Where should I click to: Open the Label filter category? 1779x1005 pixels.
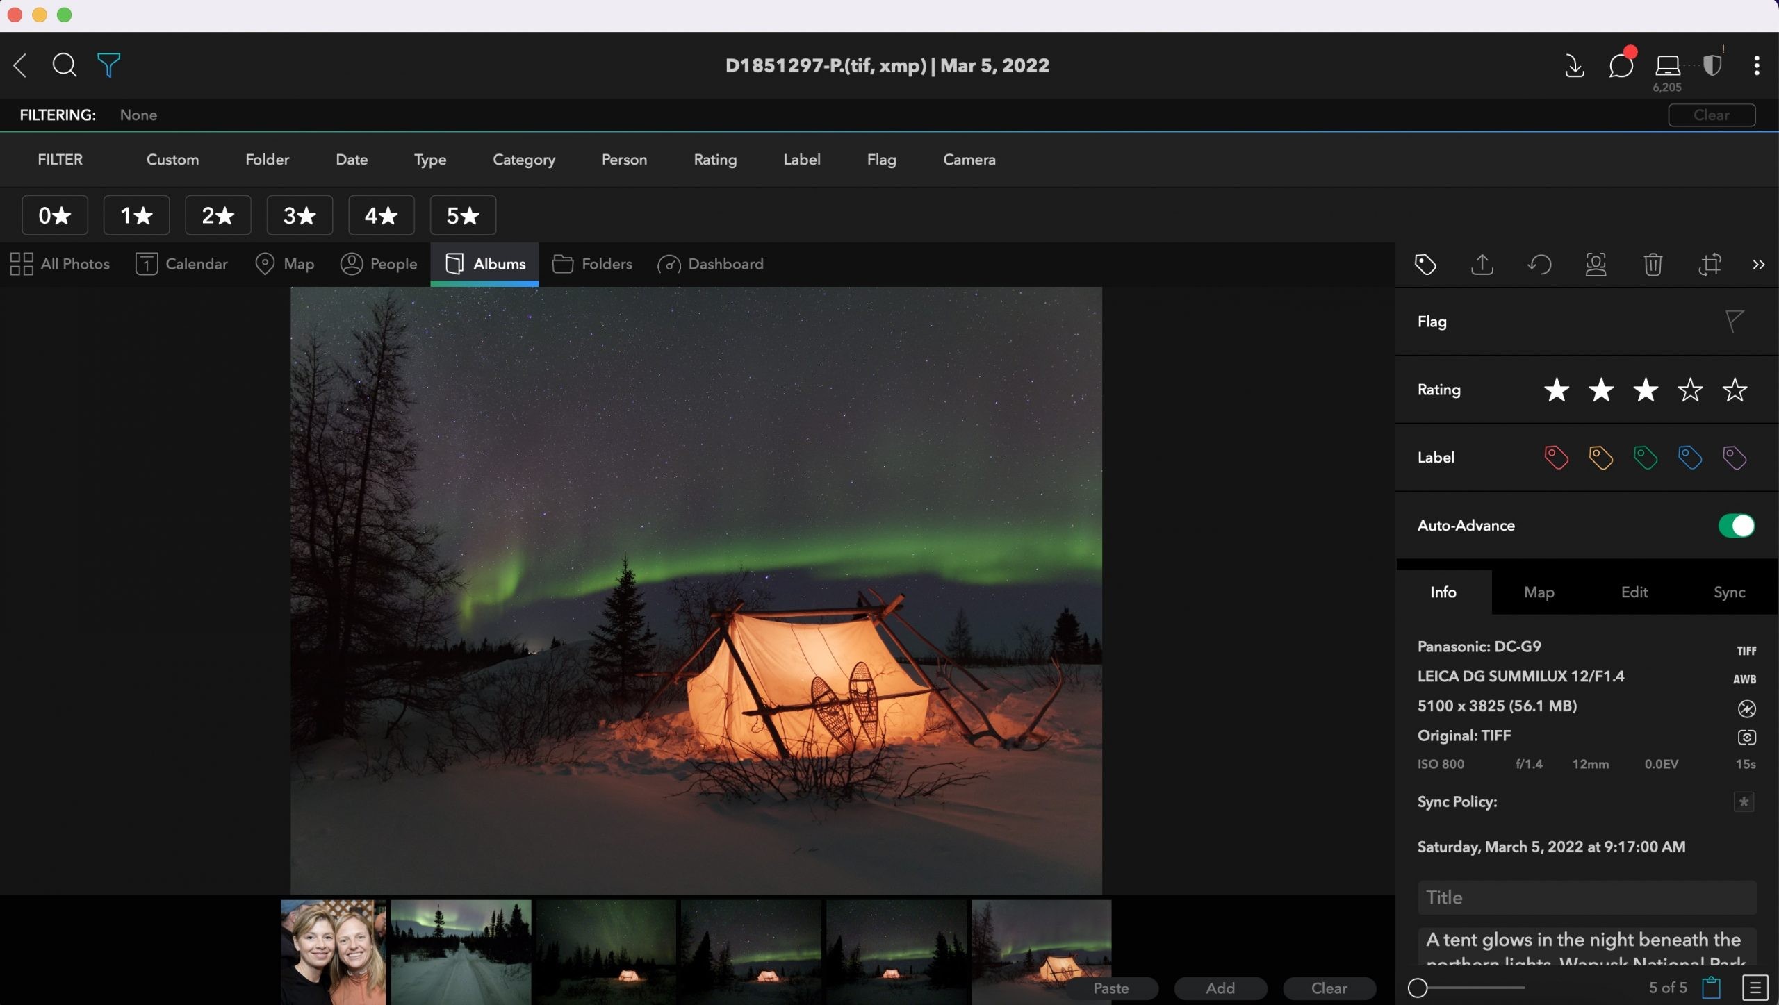pyautogui.click(x=802, y=160)
